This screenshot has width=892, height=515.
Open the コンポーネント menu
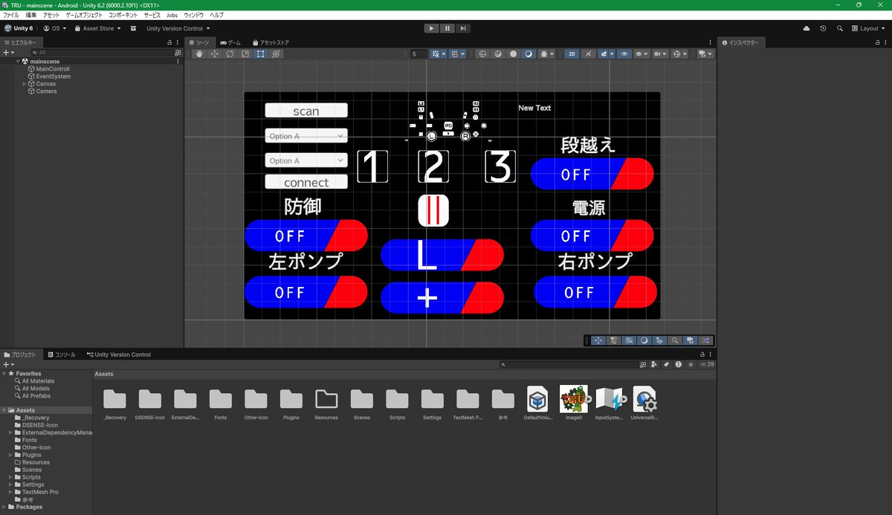point(123,15)
